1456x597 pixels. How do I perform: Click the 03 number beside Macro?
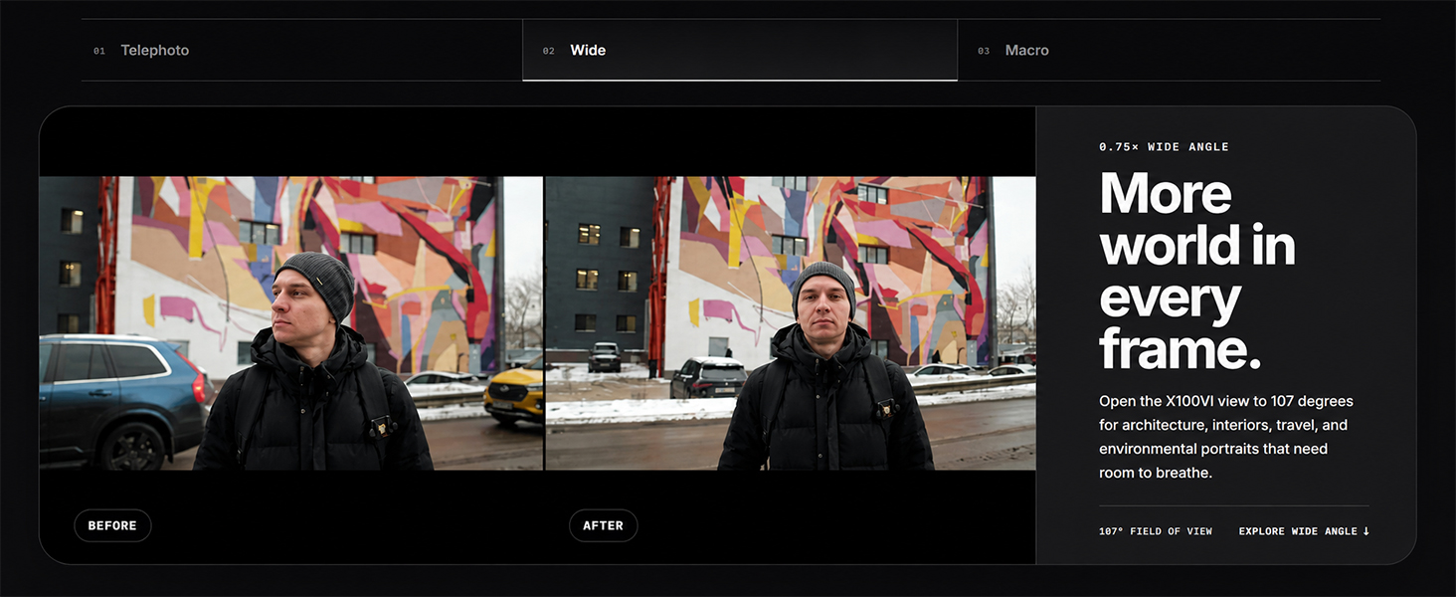(984, 51)
